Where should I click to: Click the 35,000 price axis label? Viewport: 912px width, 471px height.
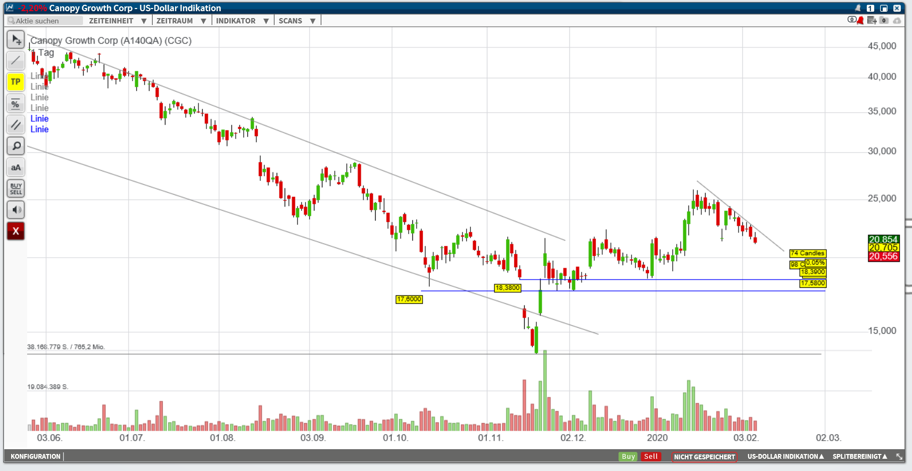(882, 111)
